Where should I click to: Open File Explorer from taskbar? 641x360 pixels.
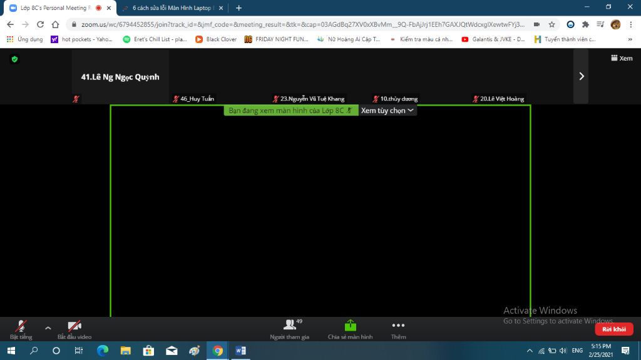tap(125, 351)
